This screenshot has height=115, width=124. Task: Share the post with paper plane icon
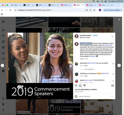(x=84, y=86)
